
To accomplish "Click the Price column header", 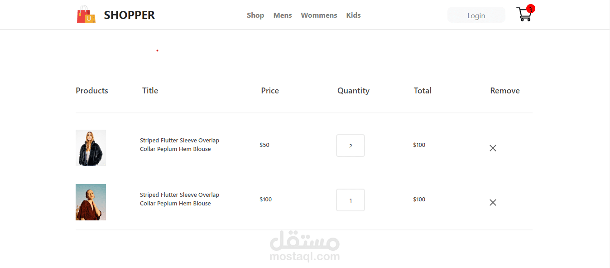I will (270, 91).
